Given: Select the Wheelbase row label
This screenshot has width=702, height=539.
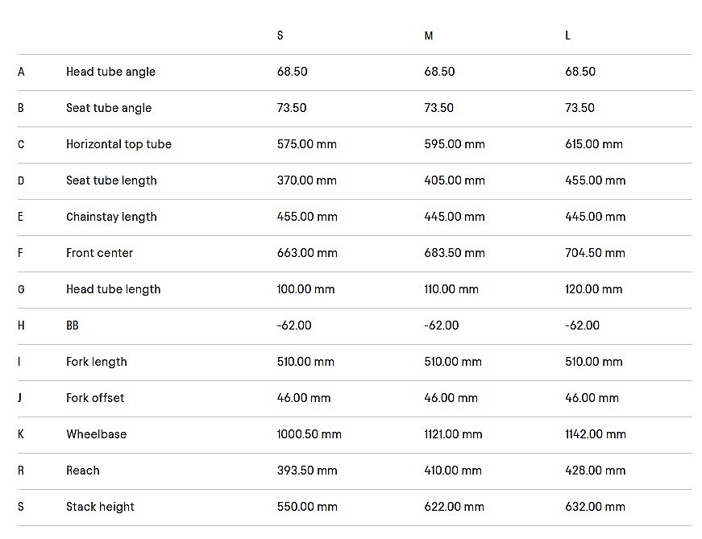Looking at the screenshot, I should (x=96, y=434).
